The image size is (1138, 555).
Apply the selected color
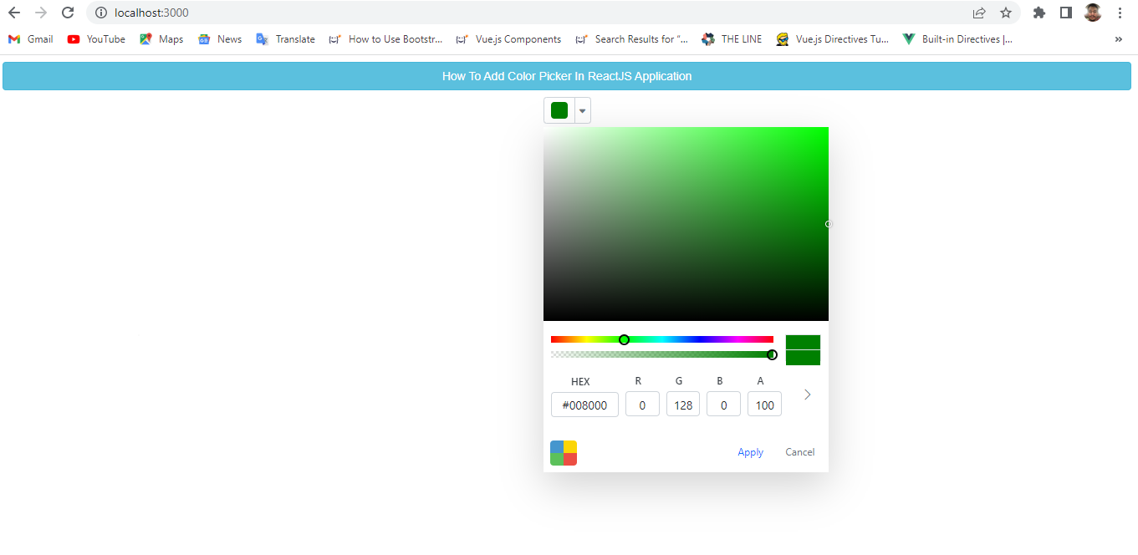coord(750,452)
